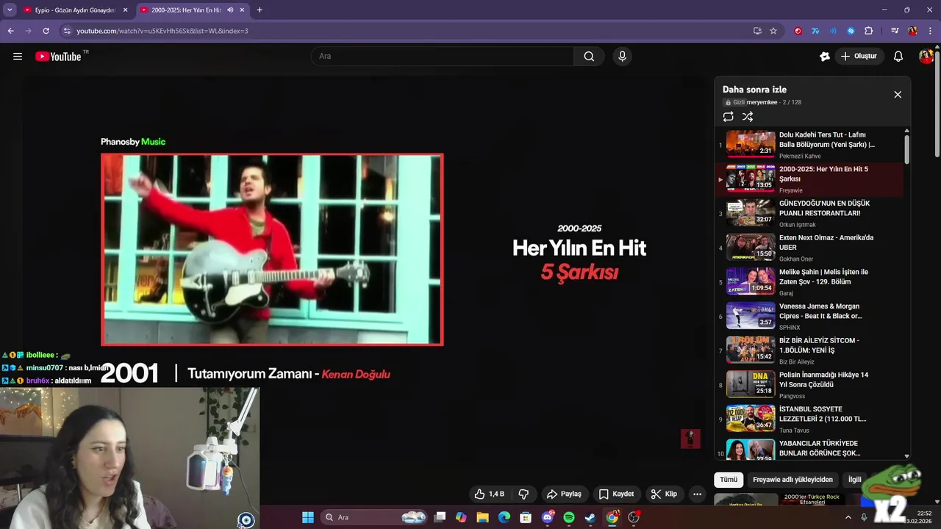Open Polisin İnanmadığı Hikâye video
941x529 pixels.
[809, 384]
